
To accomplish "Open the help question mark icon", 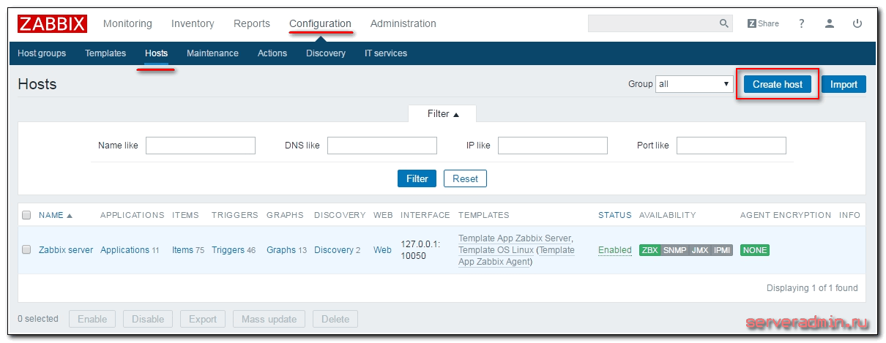I will click(x=802, y=23).
